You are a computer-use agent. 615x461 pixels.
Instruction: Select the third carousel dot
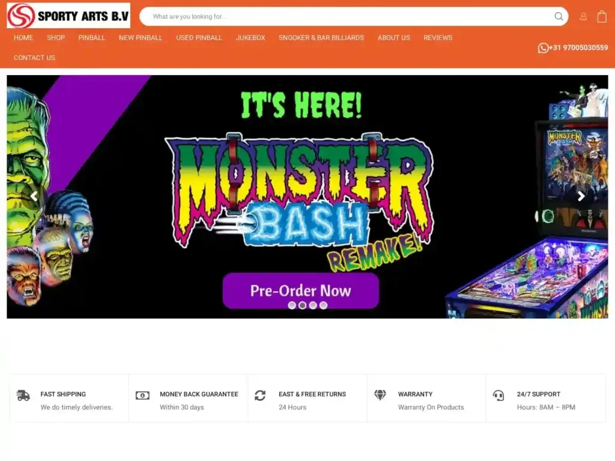tap(313, 306)
